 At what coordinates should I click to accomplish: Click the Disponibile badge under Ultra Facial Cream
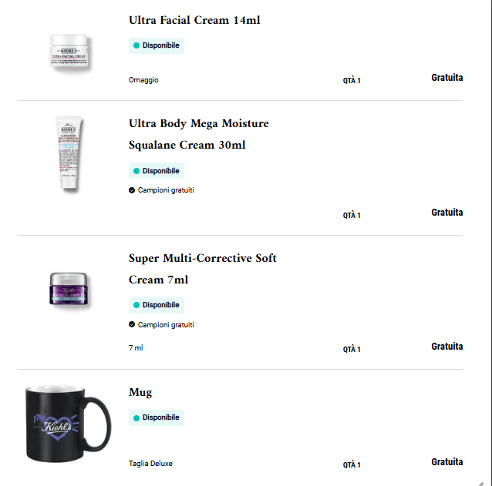pyautogui.click(x=157, y=45)
